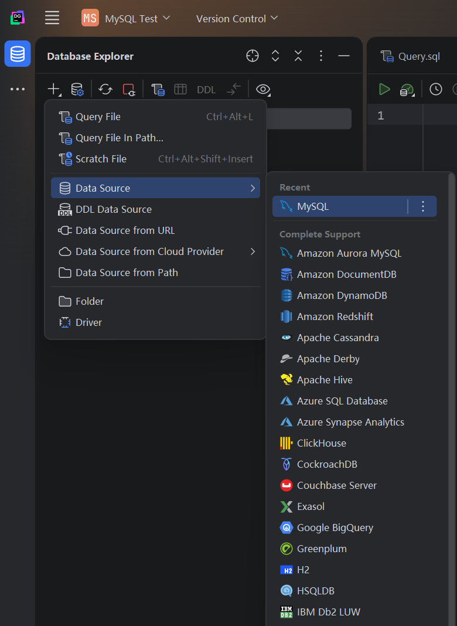Select Query File menu entry
457x626 pixels.
[x=155, y=117]
